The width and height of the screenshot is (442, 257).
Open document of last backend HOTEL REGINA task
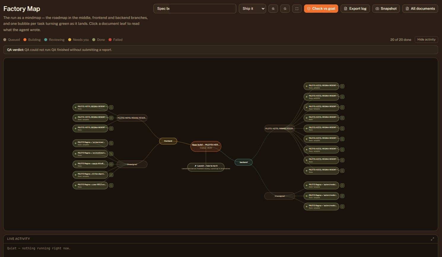(342, 171)
